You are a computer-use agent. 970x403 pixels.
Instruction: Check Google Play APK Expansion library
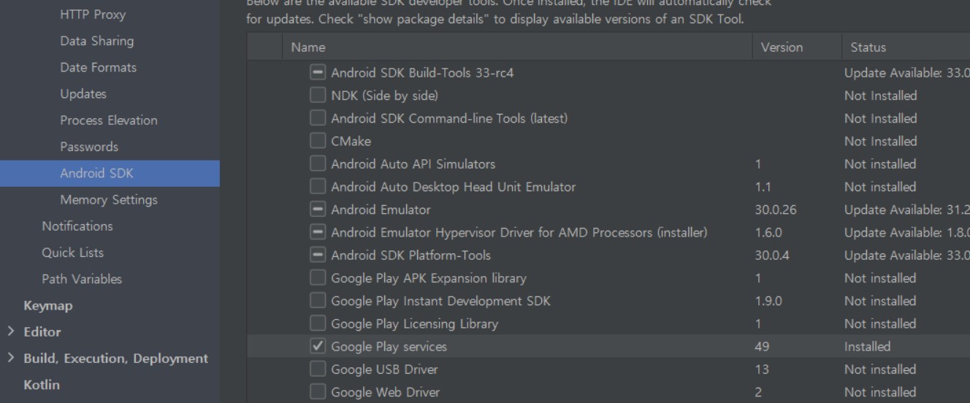tap(318, 277)
